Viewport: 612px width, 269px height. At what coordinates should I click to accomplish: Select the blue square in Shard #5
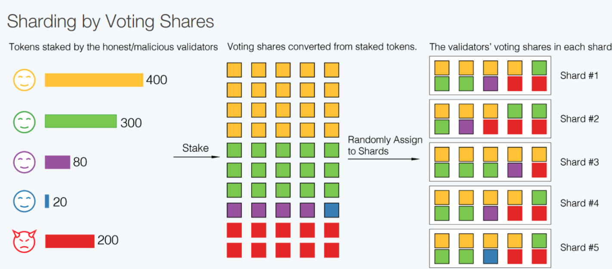[490, 256]
